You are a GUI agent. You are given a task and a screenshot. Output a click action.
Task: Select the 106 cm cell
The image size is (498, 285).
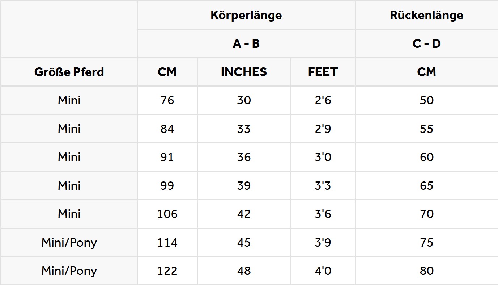[x=167, y=214]
